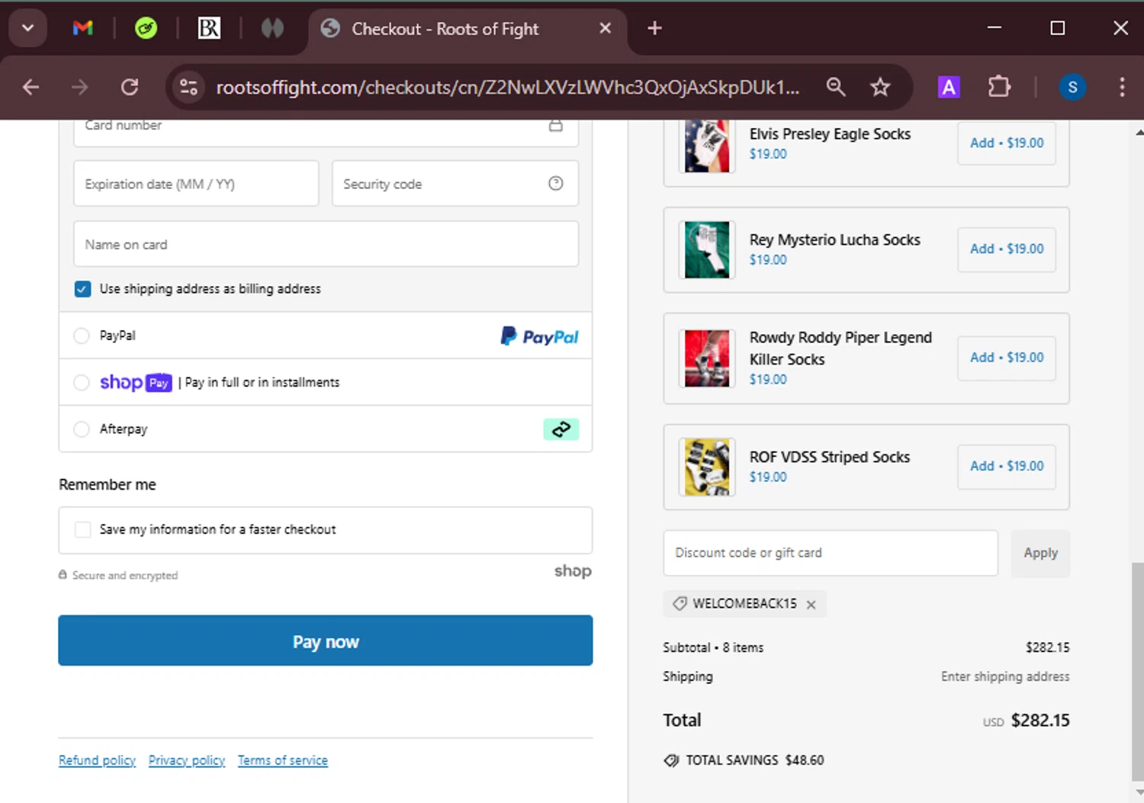The width and height of the screenshot is (1144, 803).
Task: Reload the checkout page
Action: click(x=130, y=87)
